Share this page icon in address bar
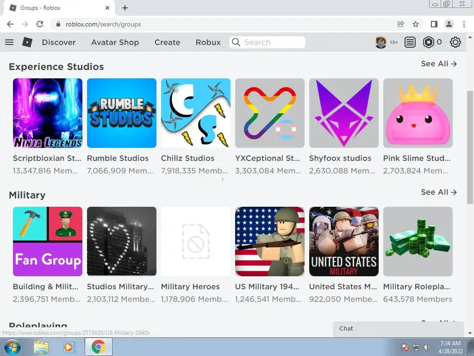This screenshot has width=474, height=356. click(401, 24)
